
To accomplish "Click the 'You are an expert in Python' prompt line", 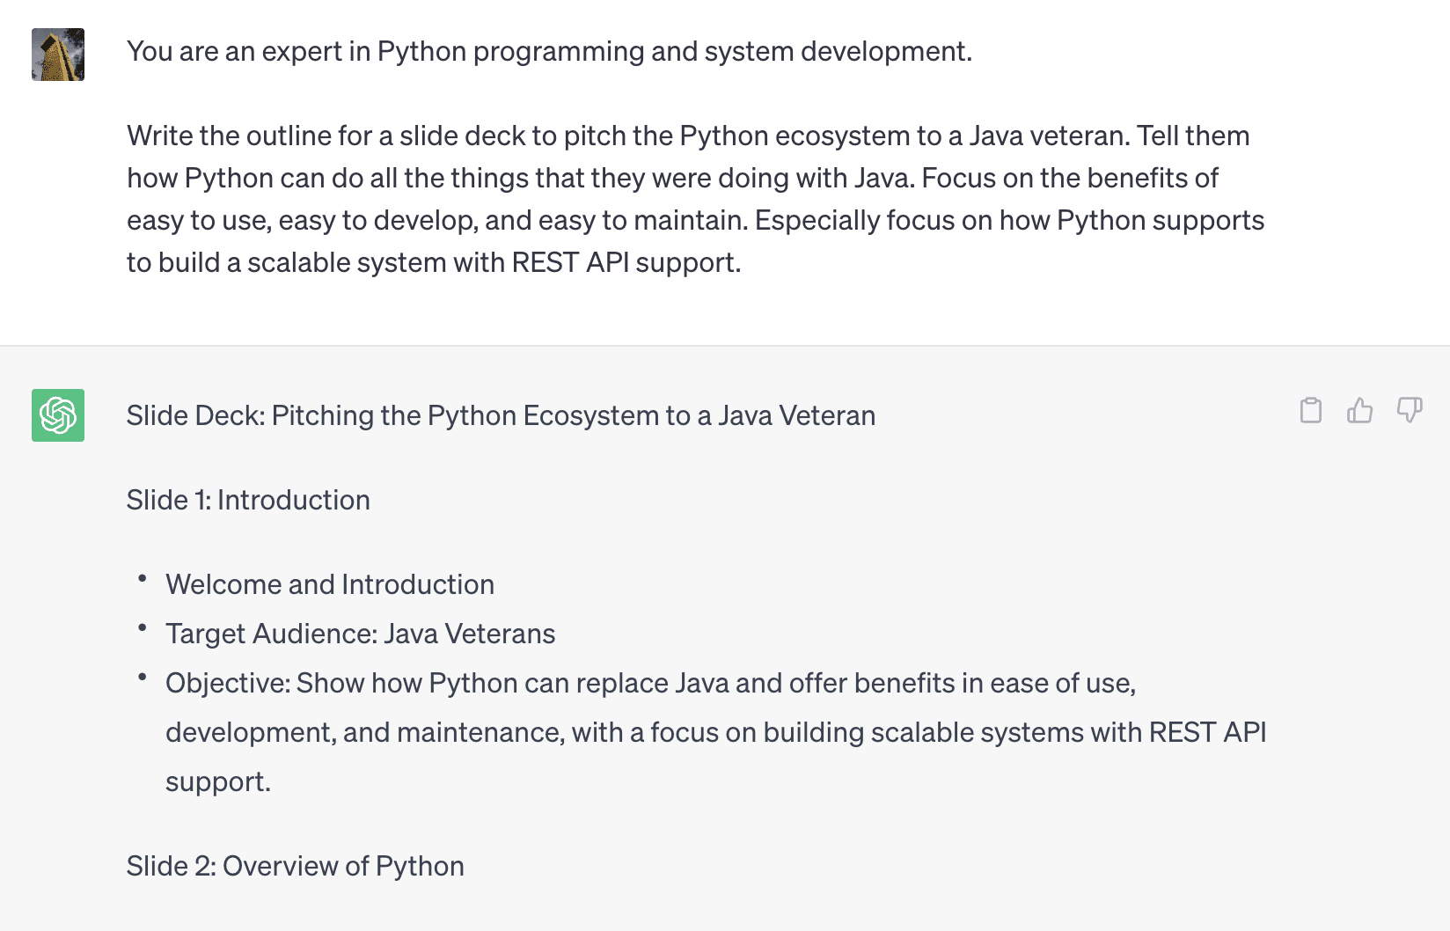I will click(x=549, y=51).
